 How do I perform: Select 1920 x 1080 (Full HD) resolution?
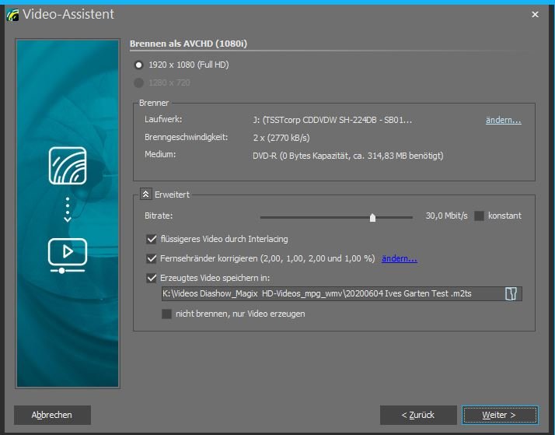(139, 65)
